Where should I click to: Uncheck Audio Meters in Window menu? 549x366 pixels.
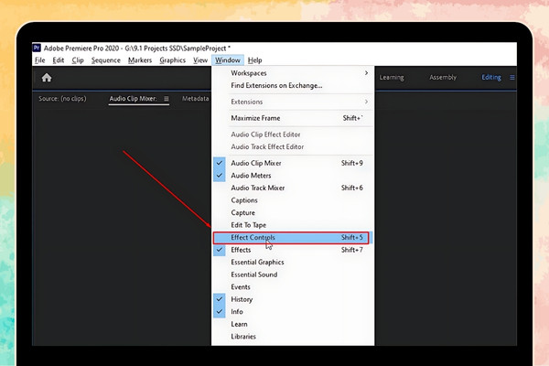click(293, 176)
